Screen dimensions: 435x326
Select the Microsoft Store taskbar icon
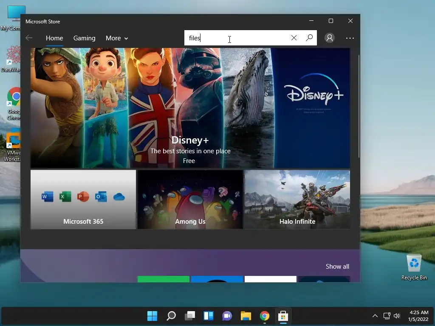[283, 316]
